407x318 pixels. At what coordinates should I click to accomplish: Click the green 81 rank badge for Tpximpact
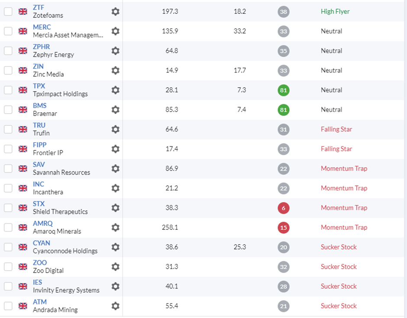tap(284, 90)
